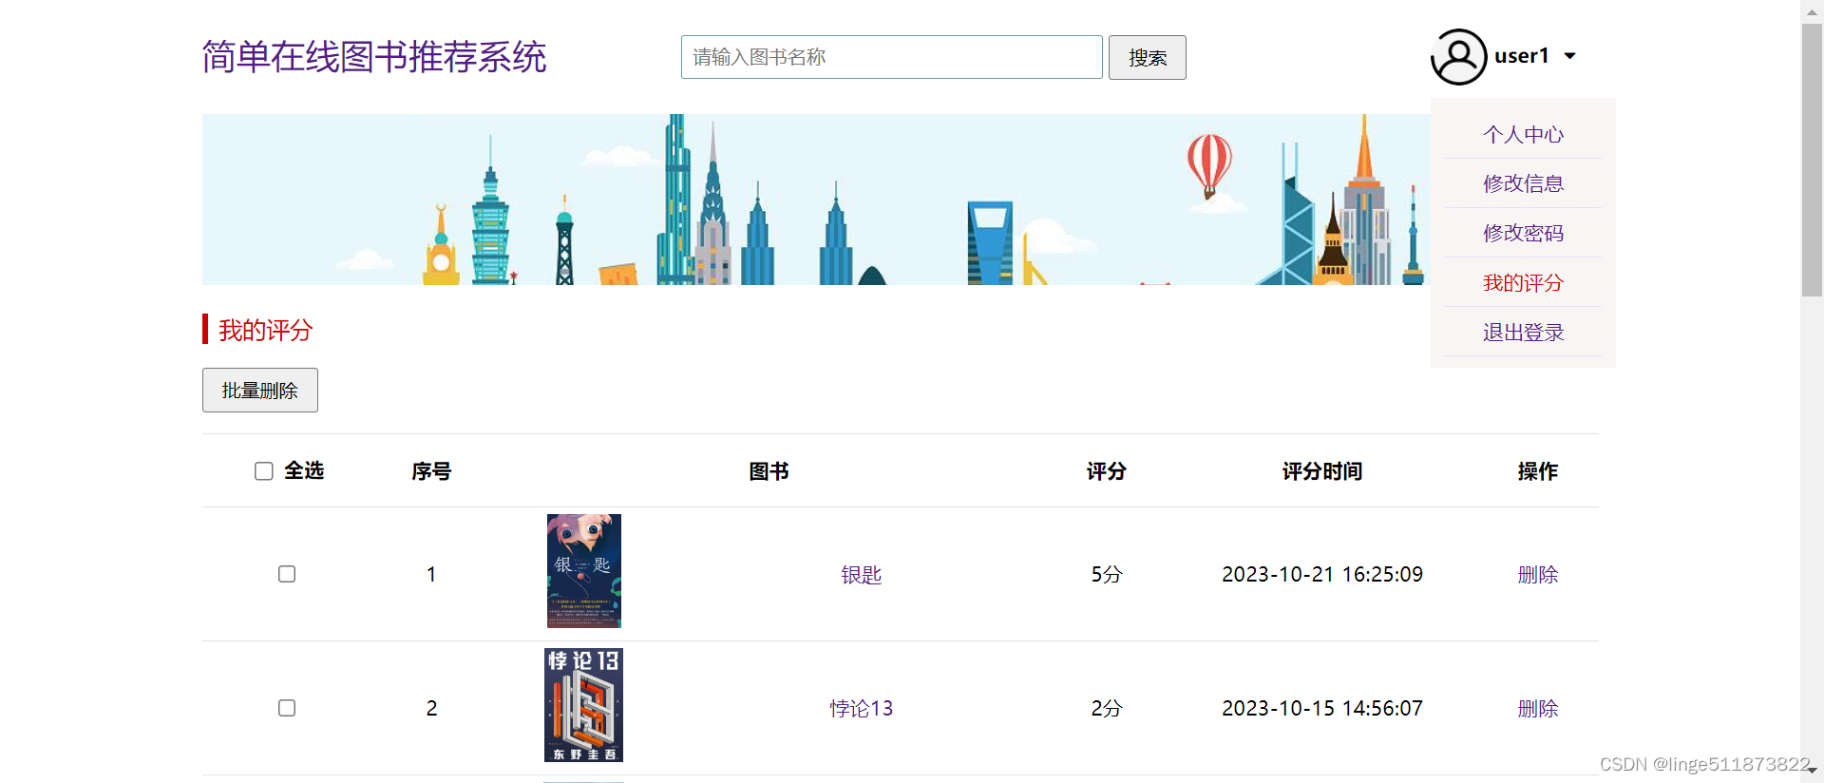Focus the 请输入图书名称 search field

pos(891,57)
